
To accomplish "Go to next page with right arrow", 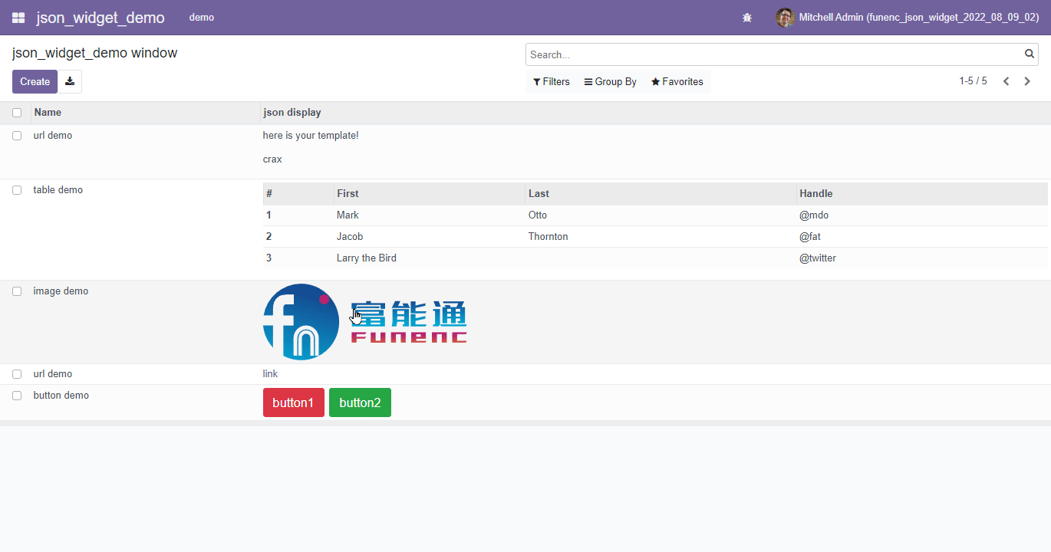I will pos(1027,80).
